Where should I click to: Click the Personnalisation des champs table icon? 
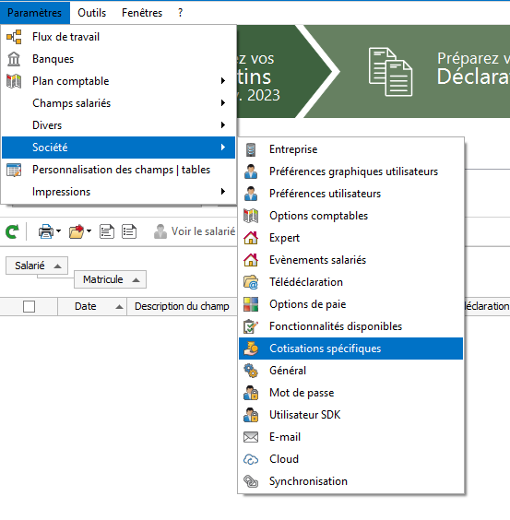tap(14, 170)
